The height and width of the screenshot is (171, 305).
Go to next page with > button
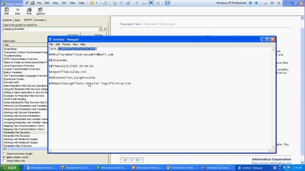(138, 160)
